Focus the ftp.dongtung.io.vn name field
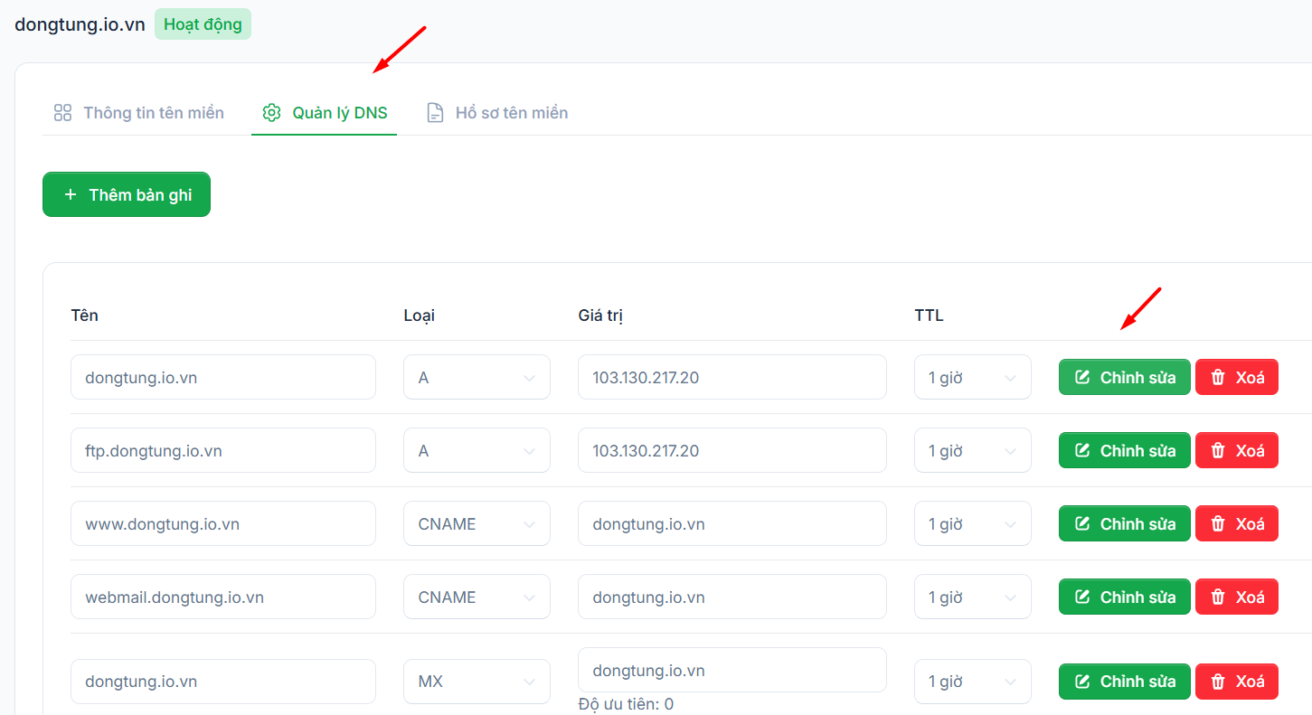The height and width of the screenshot is (715, 1312). [x=223, y=450]
